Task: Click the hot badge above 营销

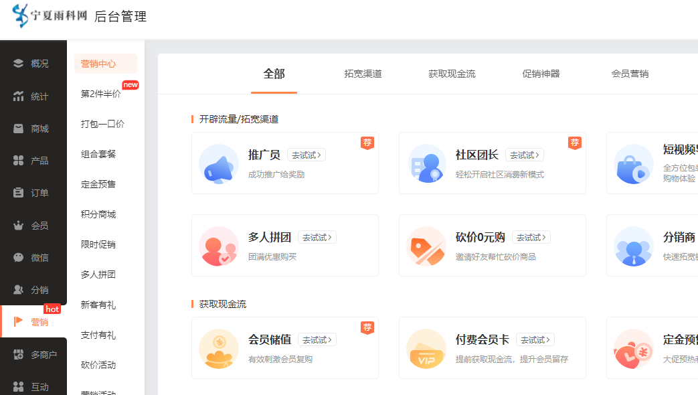Action: point(52,309)
